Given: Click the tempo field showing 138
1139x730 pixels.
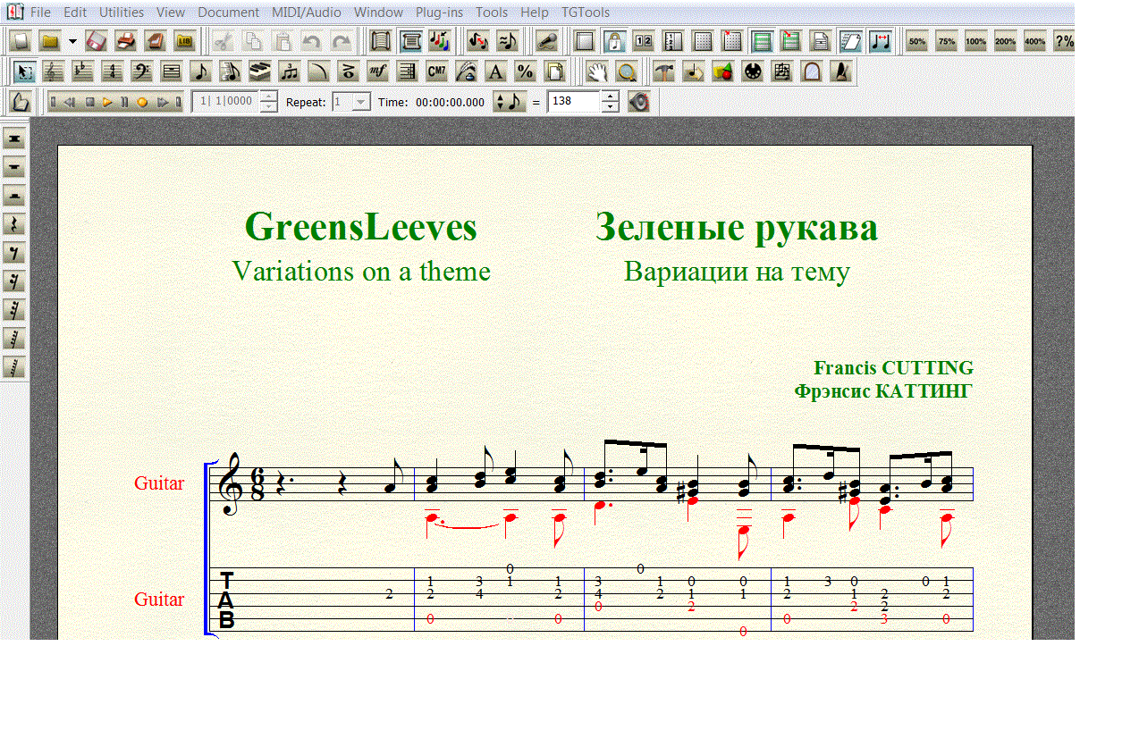Looking at the screenshot, I should [x=574, y=102].
